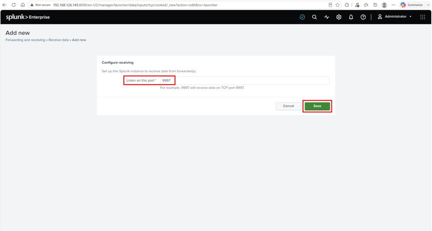Open the browser favorites list icon
432x231 pixels.
coord(366,5)
